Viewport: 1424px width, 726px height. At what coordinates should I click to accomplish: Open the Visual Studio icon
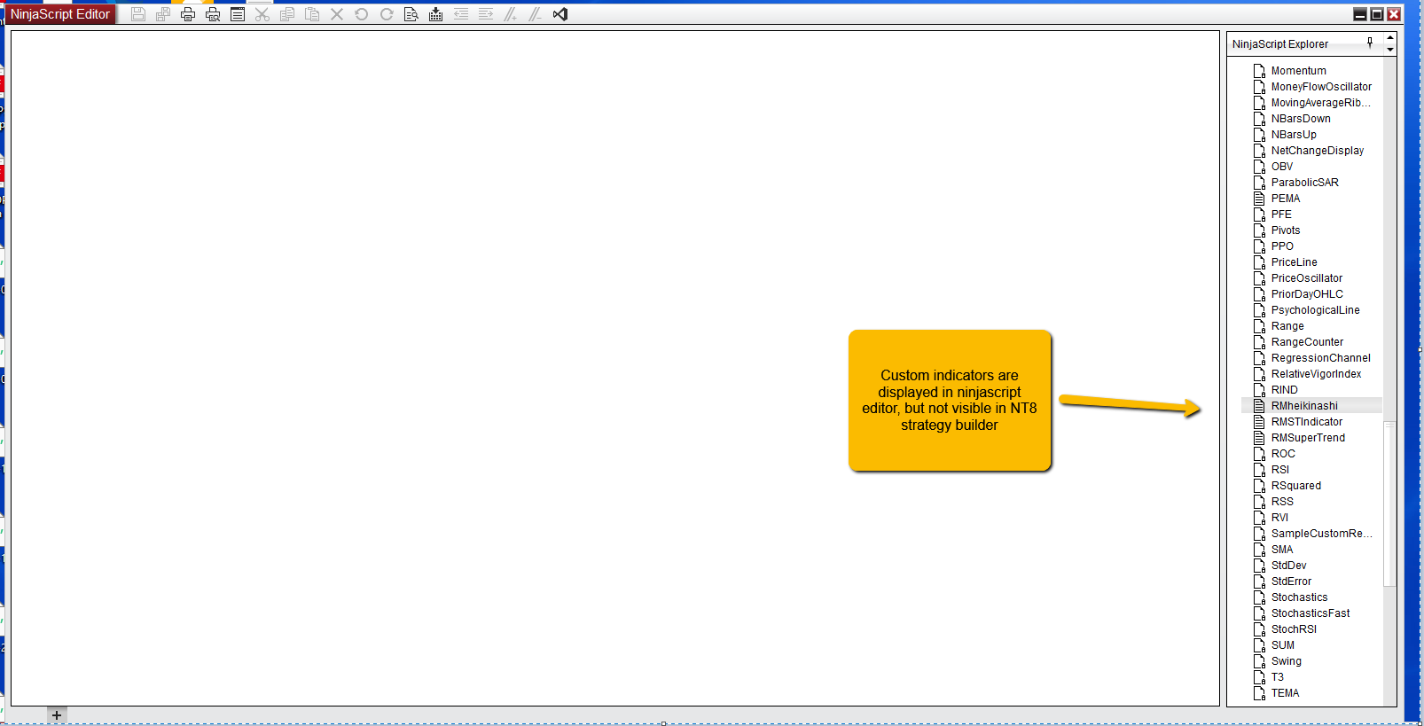pos(560,14)
